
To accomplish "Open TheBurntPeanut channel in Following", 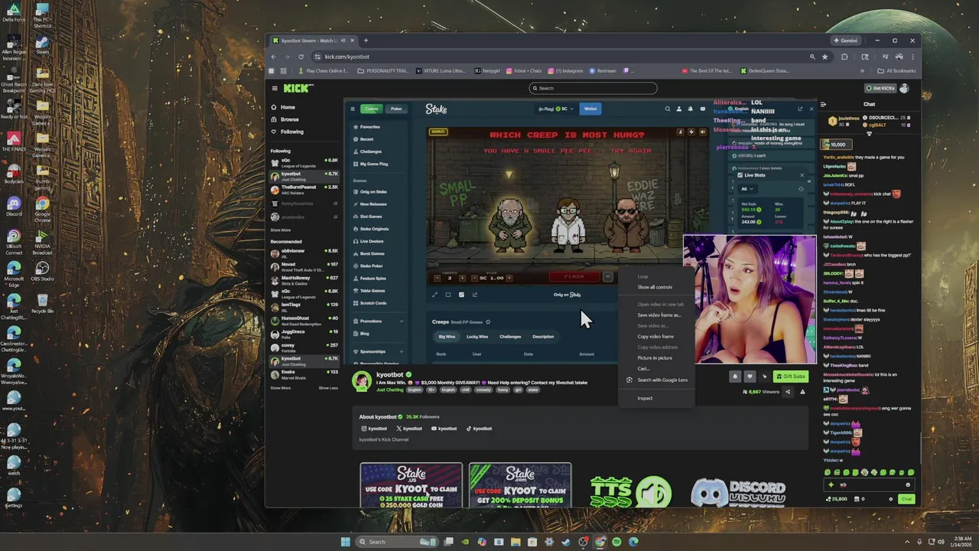I will point(304,189).
